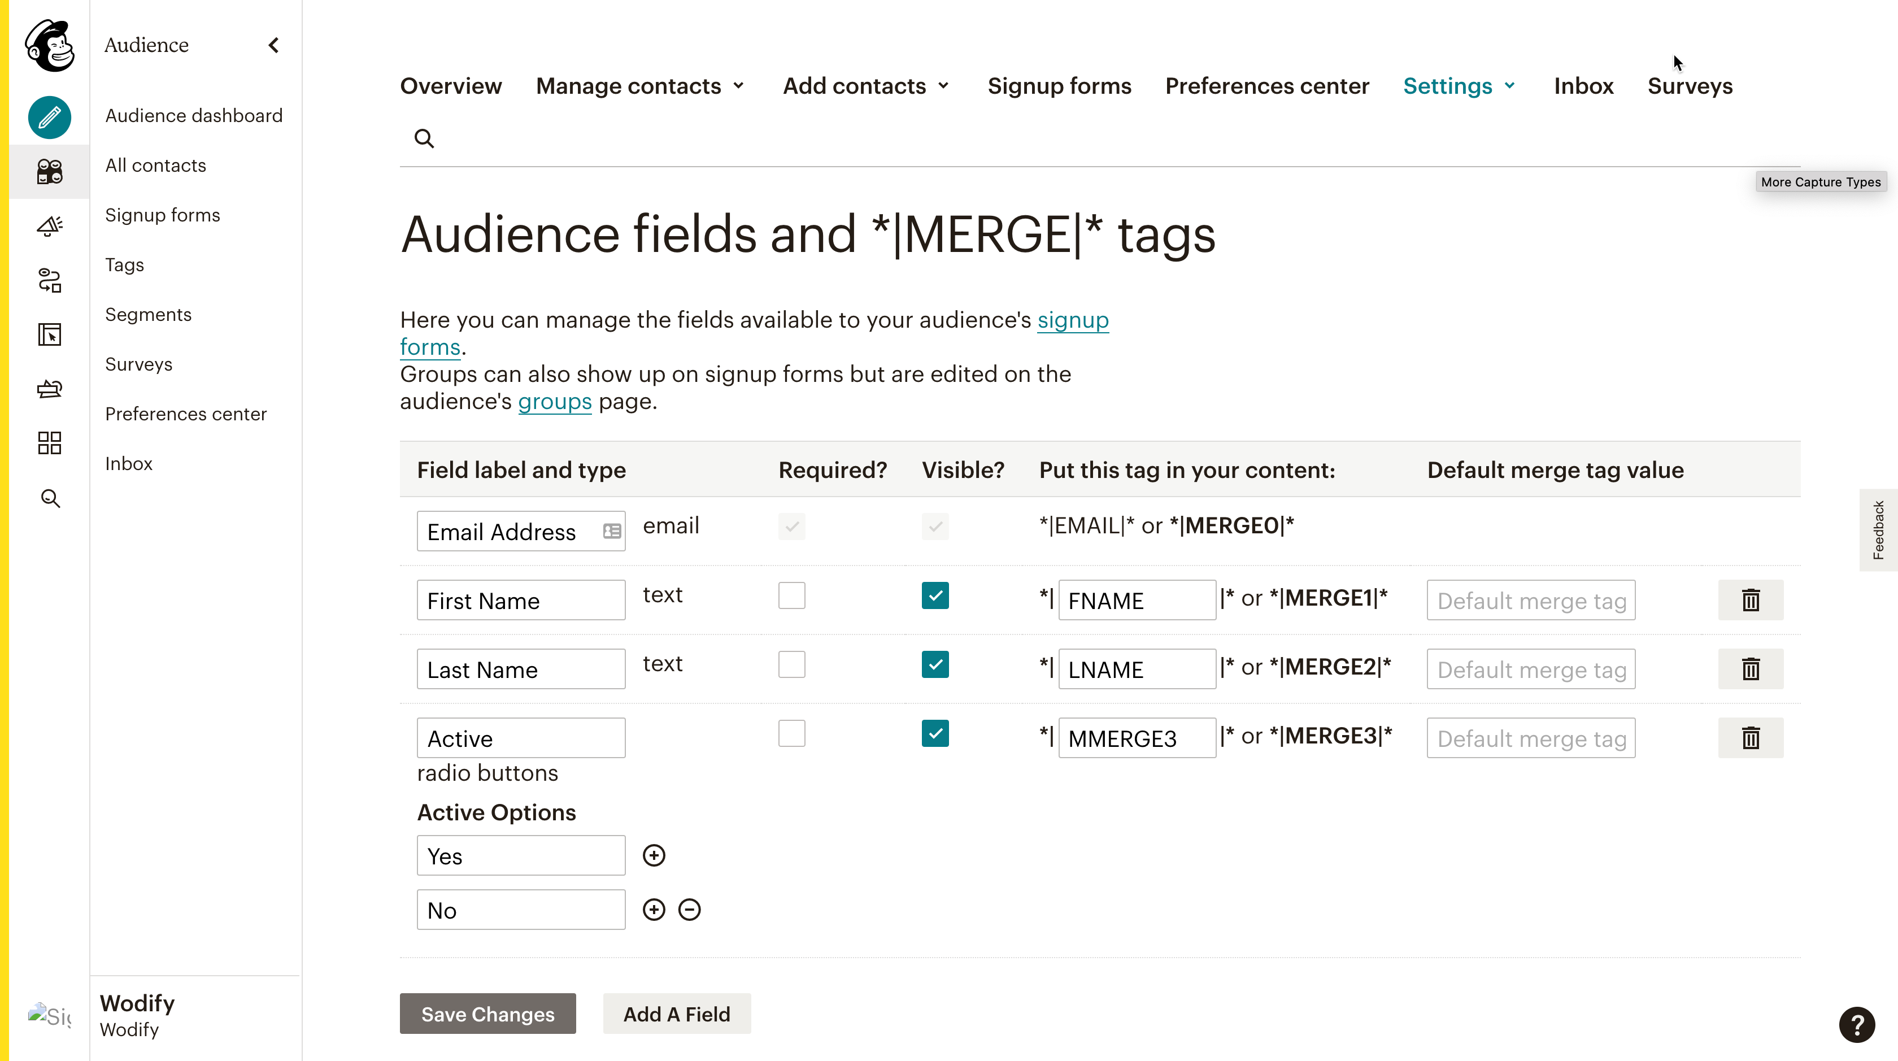This screenshot has width=1898, height=1061.
Task: Open Signup forms in sidebar
Action: [162, 215]
